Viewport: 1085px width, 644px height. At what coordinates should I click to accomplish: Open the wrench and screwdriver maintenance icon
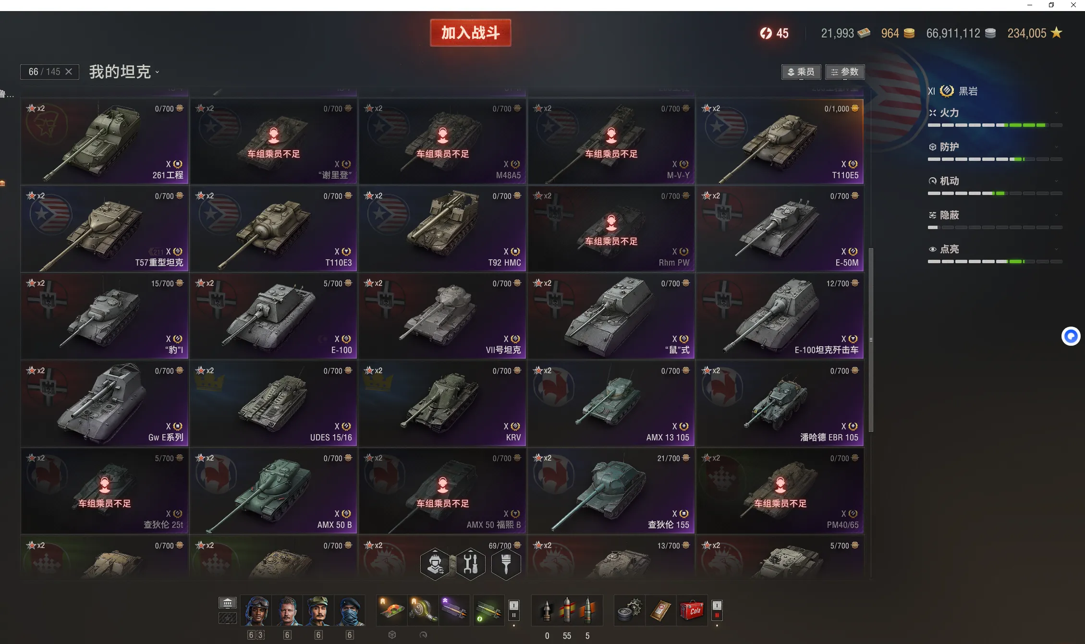click(471, 564)
